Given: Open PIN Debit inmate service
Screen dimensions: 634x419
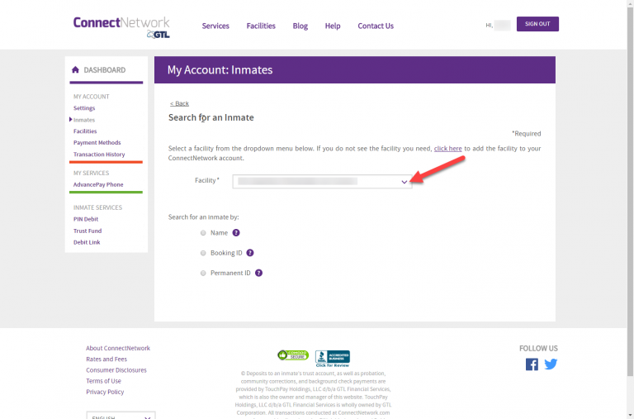Looking at the screenshot, I should click(86, 219).
